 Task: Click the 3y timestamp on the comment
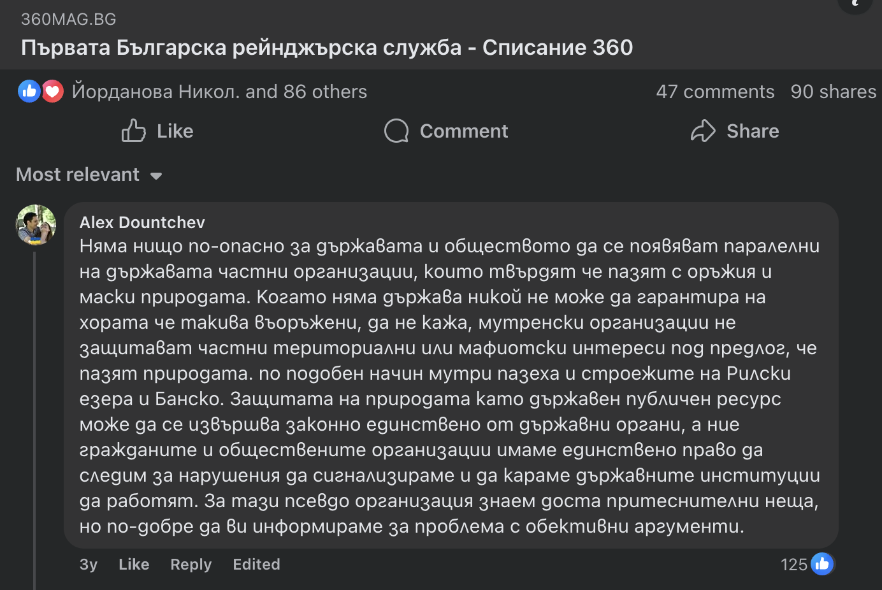89,565
